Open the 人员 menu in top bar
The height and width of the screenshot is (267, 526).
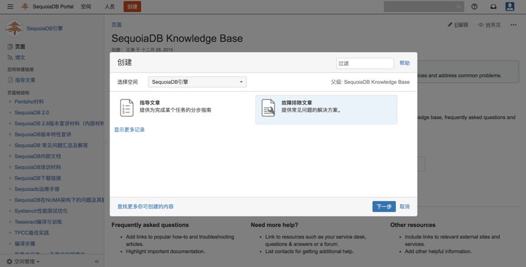(109, 6)
